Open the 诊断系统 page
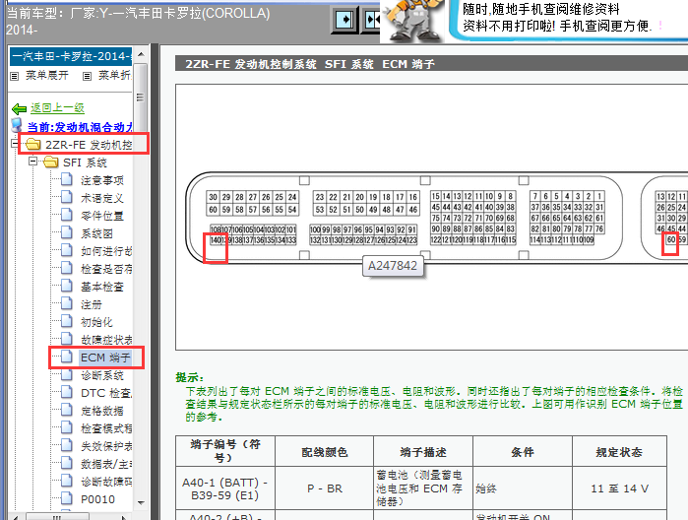Viewport: 688px width, 520px height. tap(101, 375)
